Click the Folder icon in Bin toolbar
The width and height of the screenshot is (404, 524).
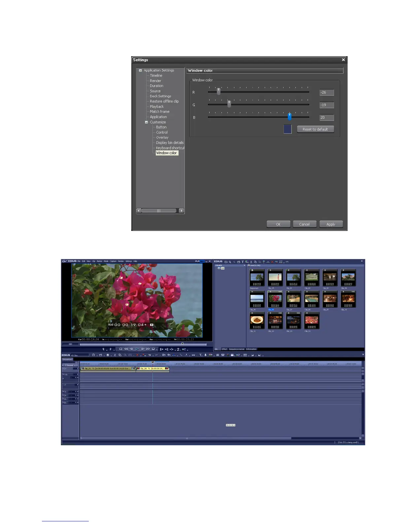point(226,262)
